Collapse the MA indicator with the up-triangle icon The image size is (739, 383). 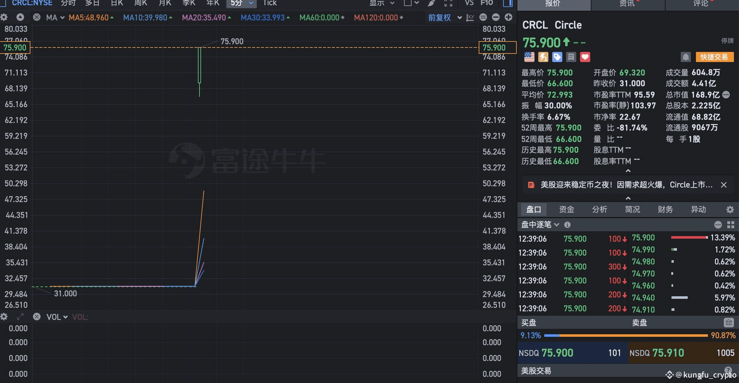pyautogui.click(x=20, y=17)
